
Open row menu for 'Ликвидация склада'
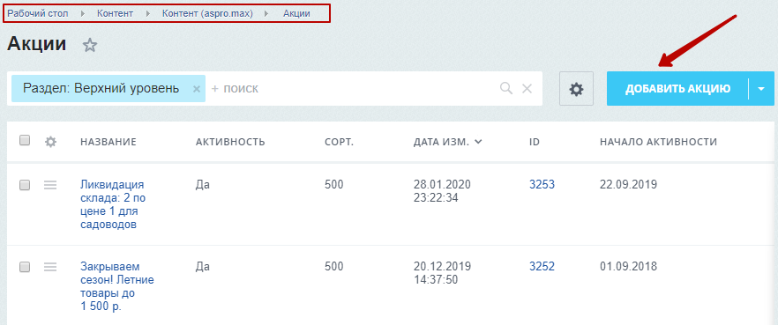pos(50,185)
